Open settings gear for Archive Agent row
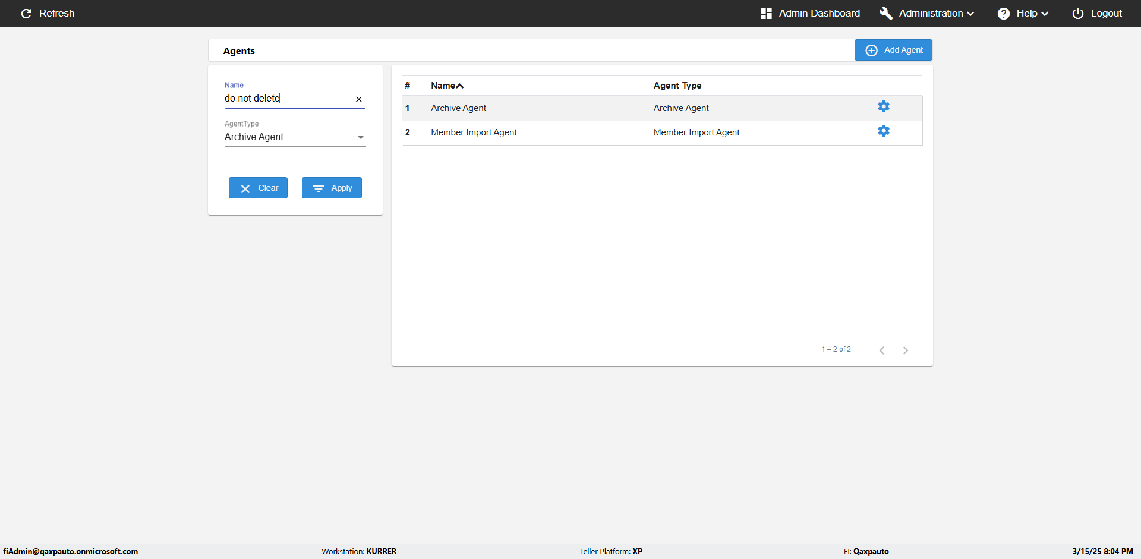The height and width of the screenshot is (559, 1141). coord(884,106)
